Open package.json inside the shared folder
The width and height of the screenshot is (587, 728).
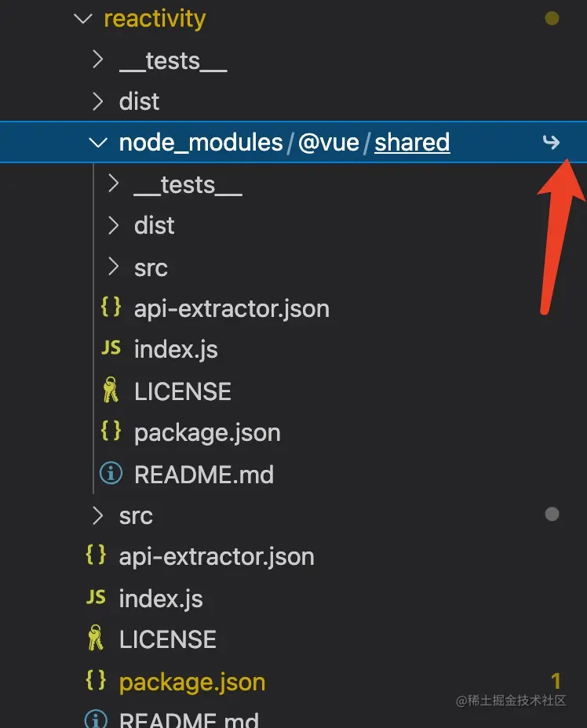pos(207,432)
